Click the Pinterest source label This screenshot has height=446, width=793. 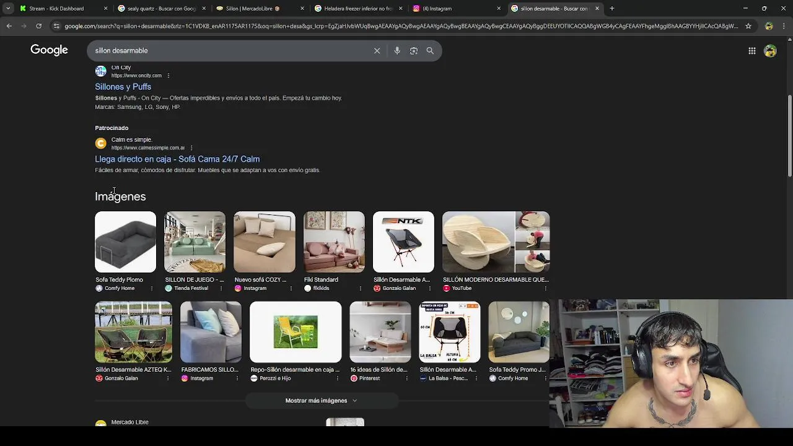click(369, 378)
